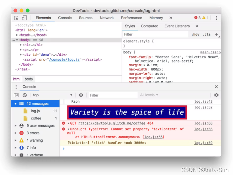Open the /console/log.js script link

pos(64,60)
